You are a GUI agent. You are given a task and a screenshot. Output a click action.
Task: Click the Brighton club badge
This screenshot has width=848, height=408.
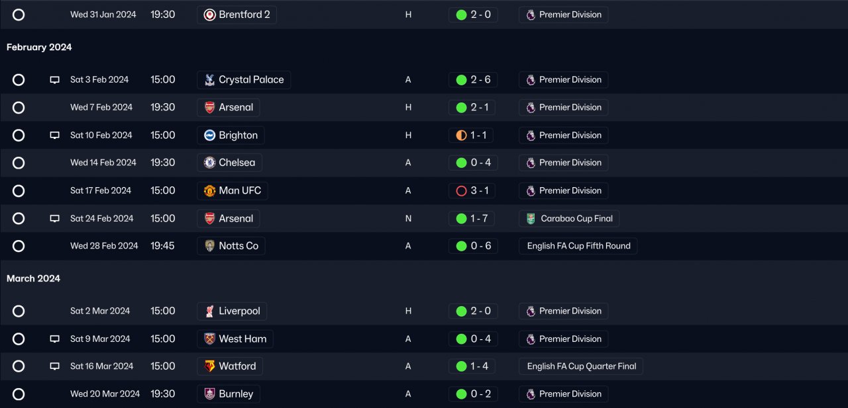[x=209, y=136]
